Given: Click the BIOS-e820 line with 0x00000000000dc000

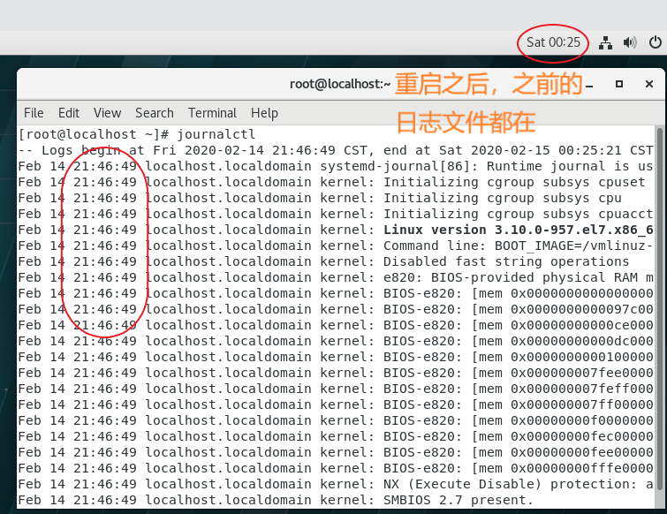Looking at the screenshot, I should (336, 341).
